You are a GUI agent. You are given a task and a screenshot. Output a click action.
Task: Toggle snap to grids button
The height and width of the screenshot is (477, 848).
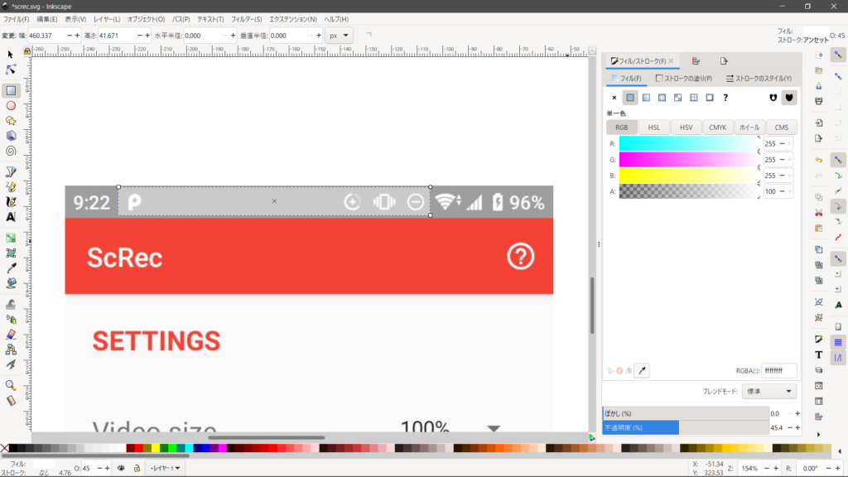(x=838, y=342)
